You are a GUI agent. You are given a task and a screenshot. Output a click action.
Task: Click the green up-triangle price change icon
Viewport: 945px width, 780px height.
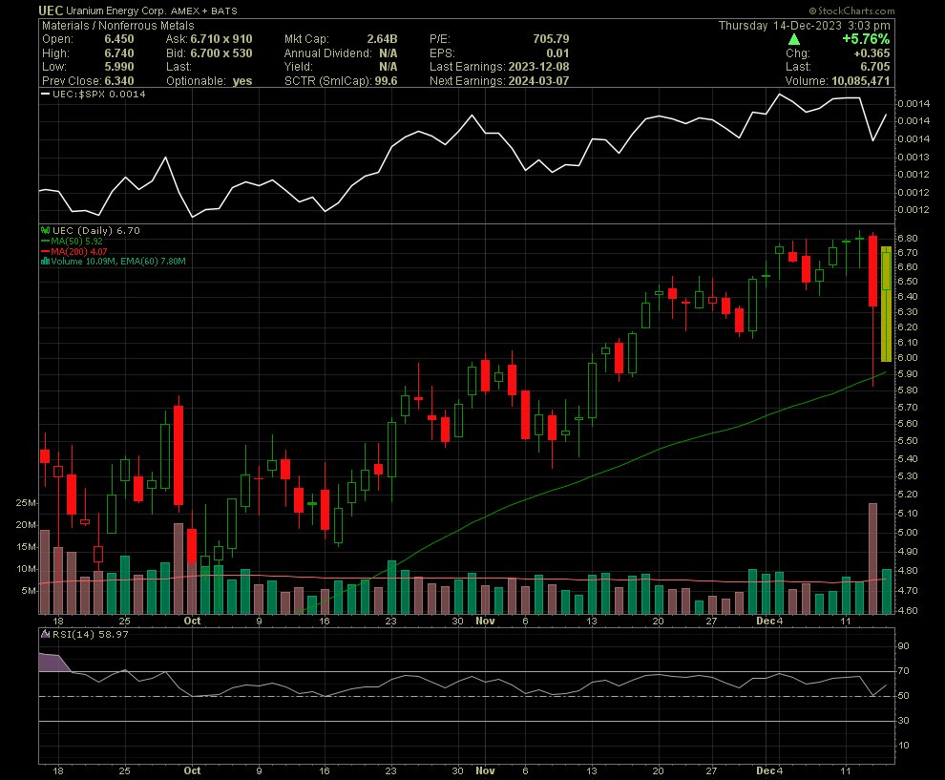[794, 39]
